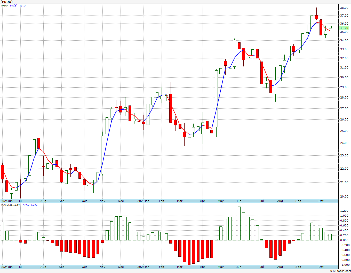This screenshot has width=351, height=273.
Task: Click the 38.00 price axis label
Action: click(x=344, y=8)
